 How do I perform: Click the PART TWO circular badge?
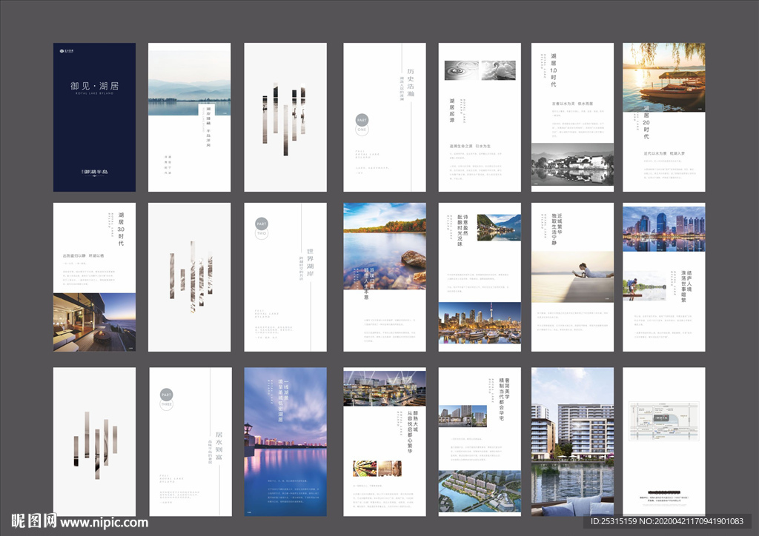pyautogui.click(x=262, y=226)
